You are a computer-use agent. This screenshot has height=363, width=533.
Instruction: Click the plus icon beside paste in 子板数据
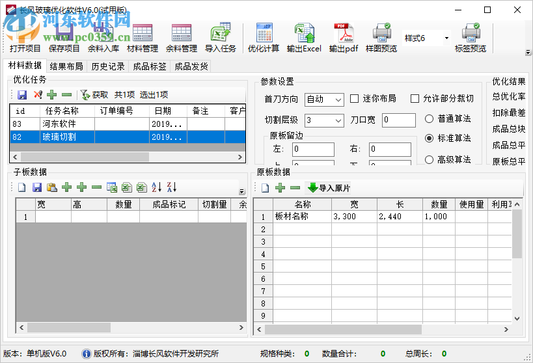[66, 187]
